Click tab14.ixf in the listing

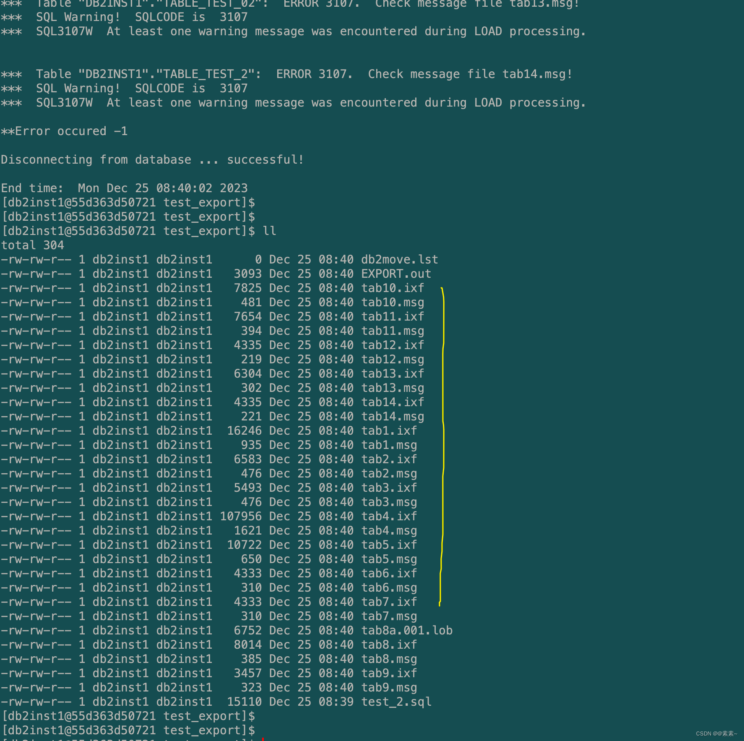coord(393,402)
